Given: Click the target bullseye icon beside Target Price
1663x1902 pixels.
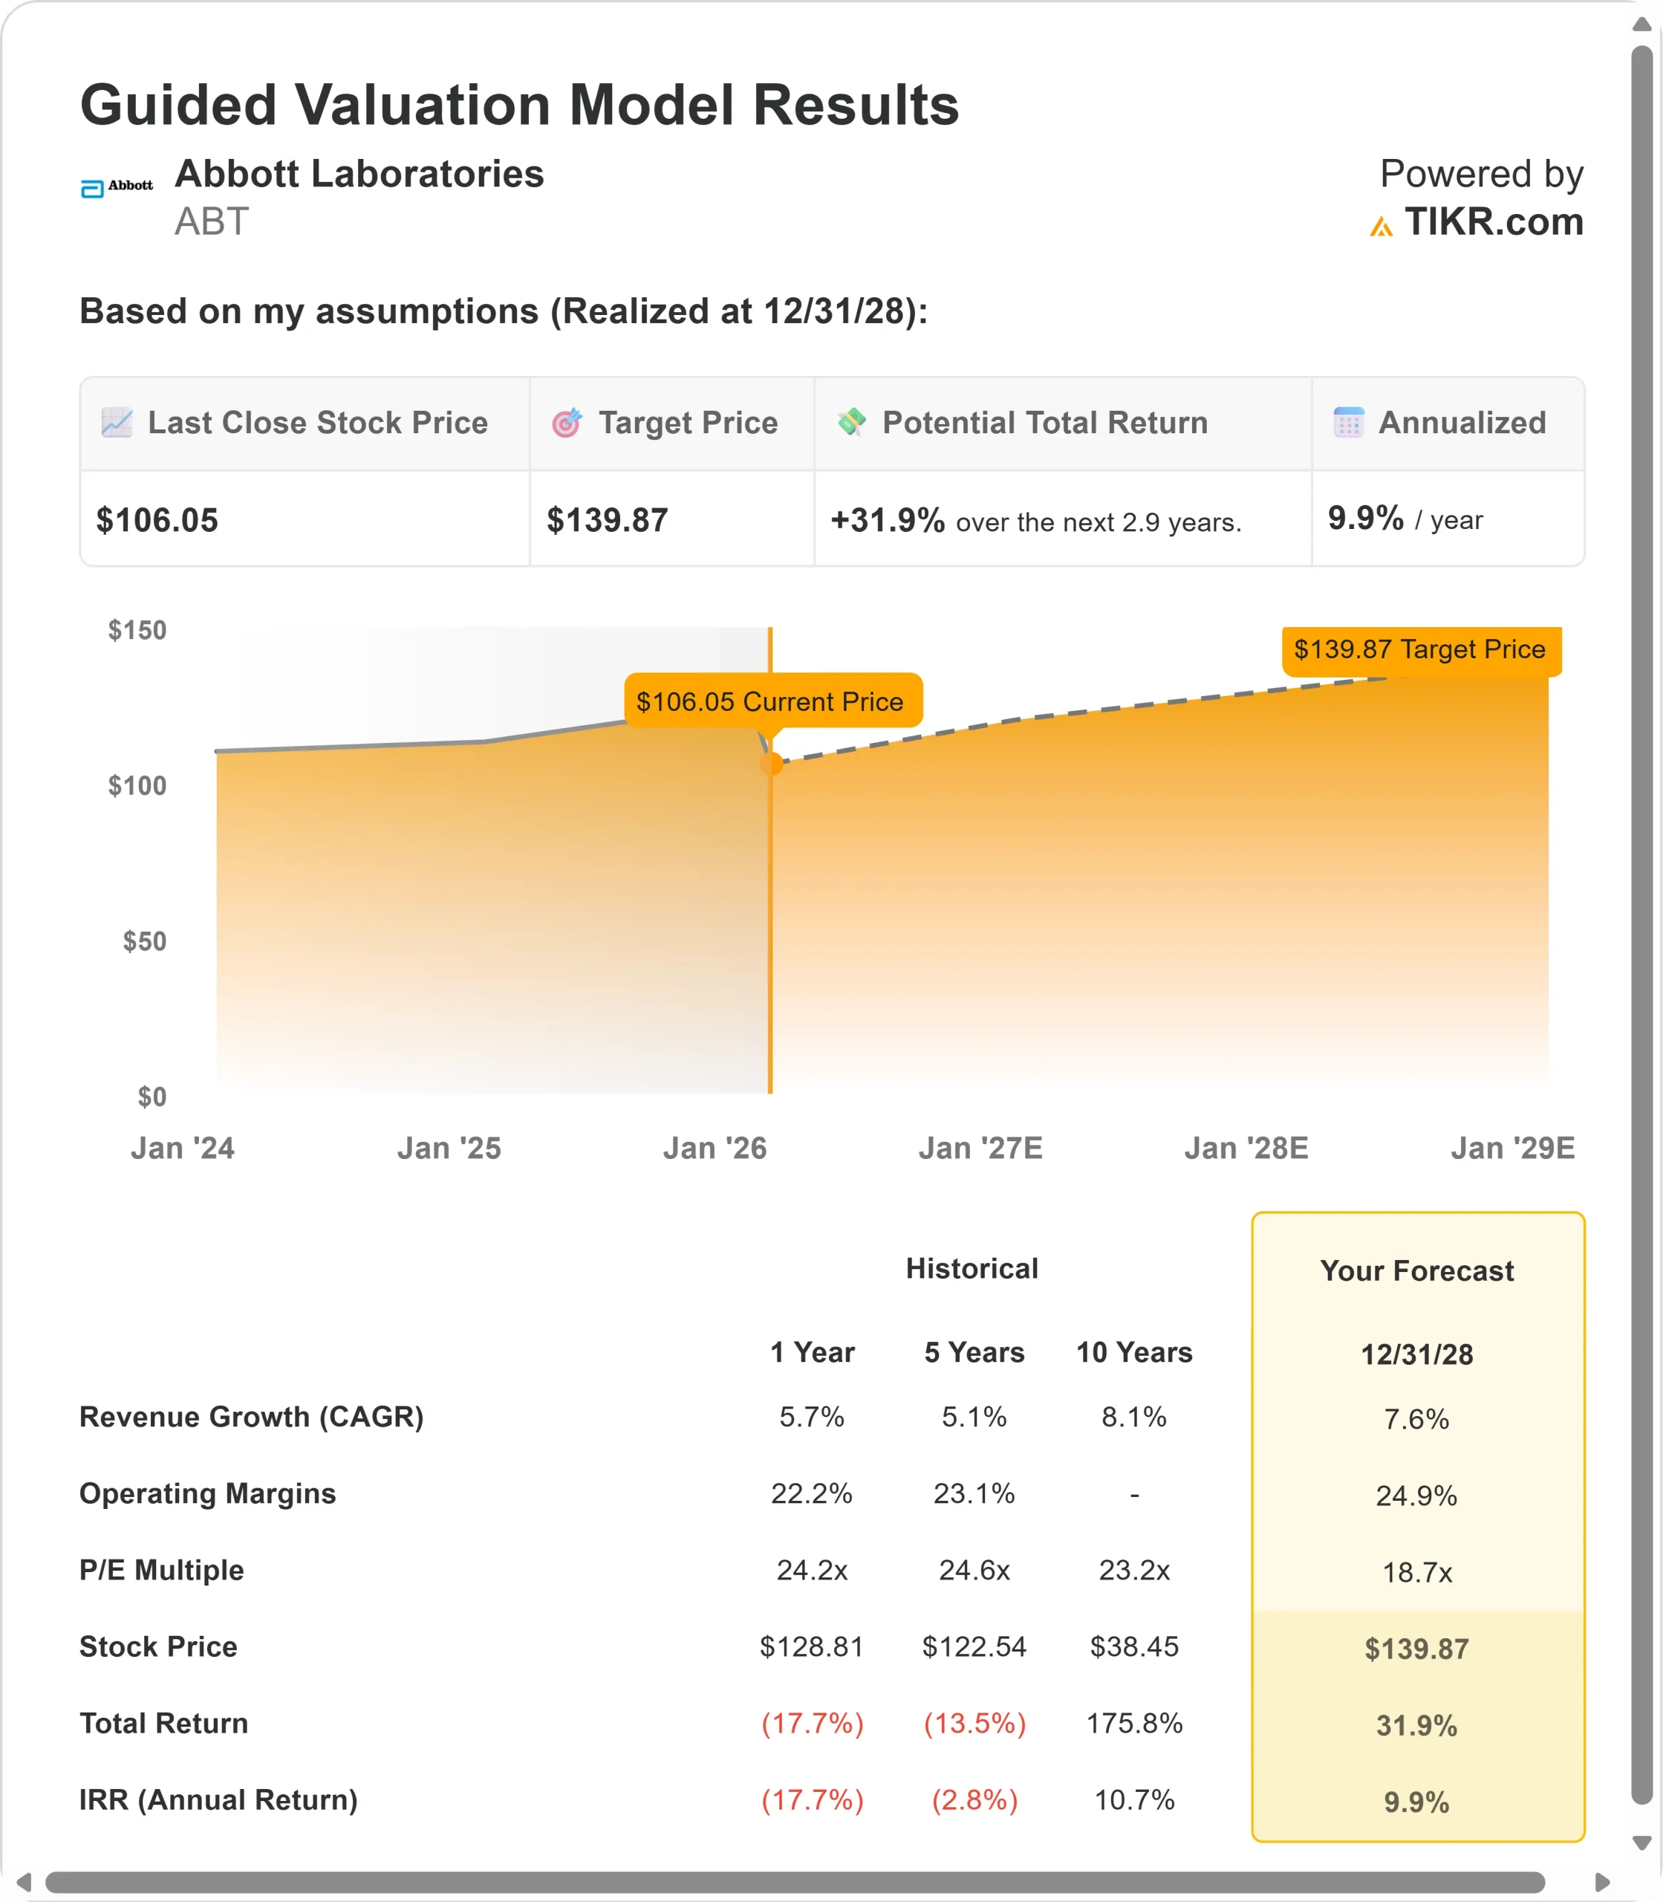Looking at the screenshot, I should [567, 423].
